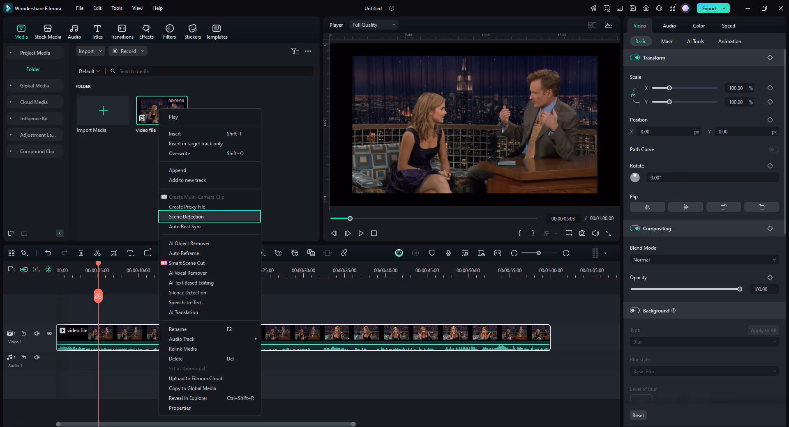The width and height of the screenshot is (789, 427).
Task: Open the Stickers library tab
Action: (x=192, y=32)
